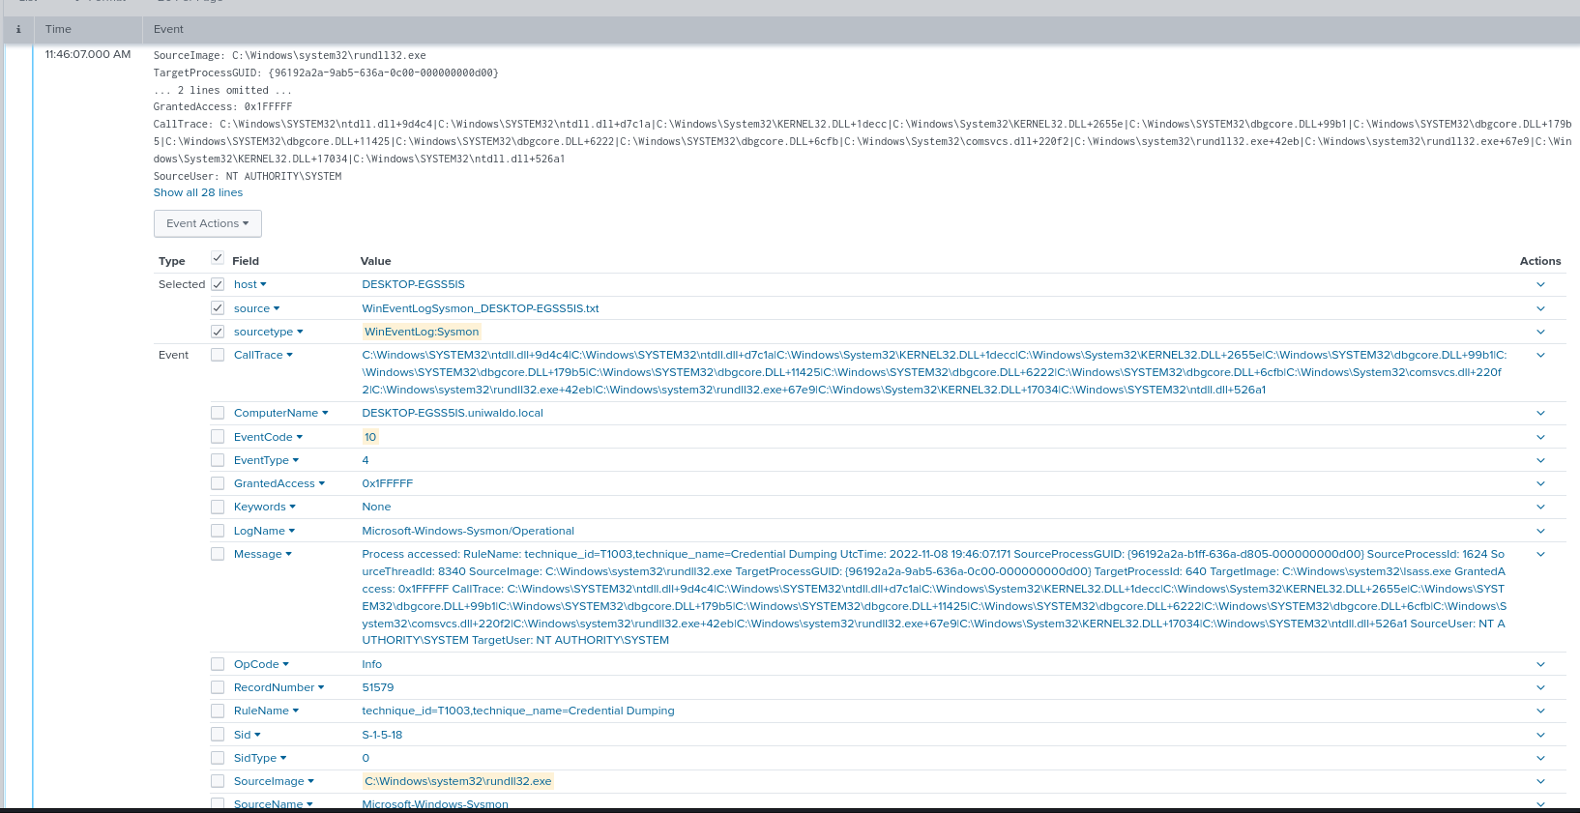Screen dimensions: 1580x813
Task: Open the sourcetype field name dropdown
Action: (x=269, y=332)
